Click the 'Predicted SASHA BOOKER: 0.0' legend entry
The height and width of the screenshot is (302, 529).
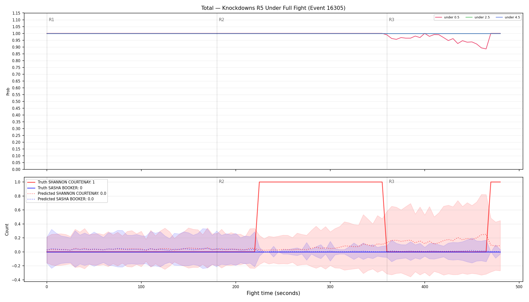point(60,199)
